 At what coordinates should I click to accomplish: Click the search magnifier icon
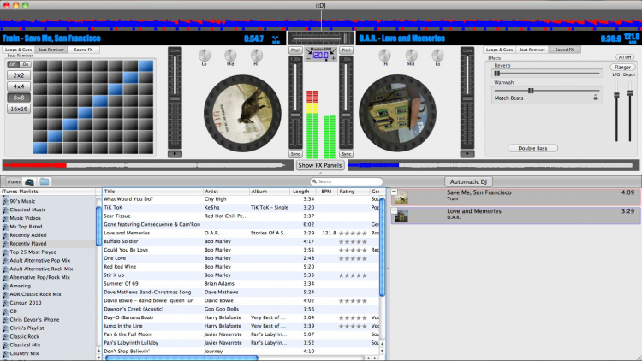[x=314, y=181]
